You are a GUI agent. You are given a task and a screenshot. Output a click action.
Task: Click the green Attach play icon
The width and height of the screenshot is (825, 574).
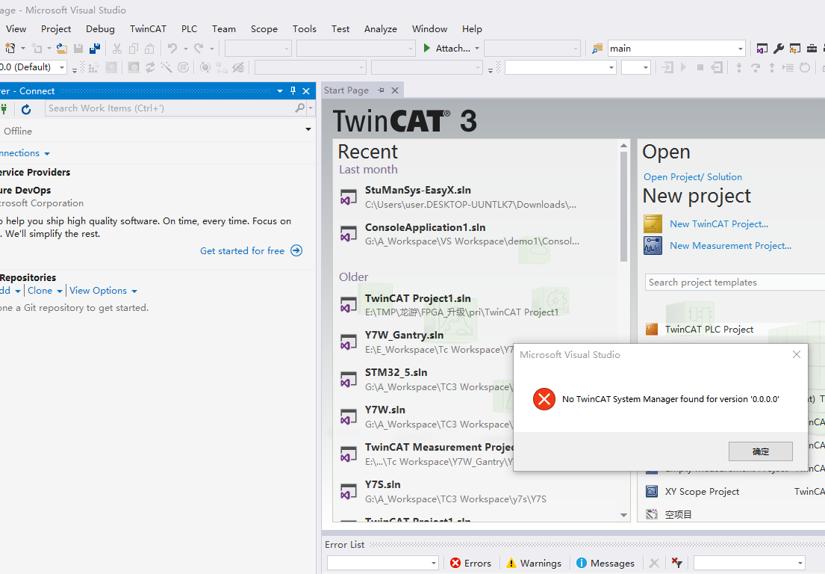427,49
